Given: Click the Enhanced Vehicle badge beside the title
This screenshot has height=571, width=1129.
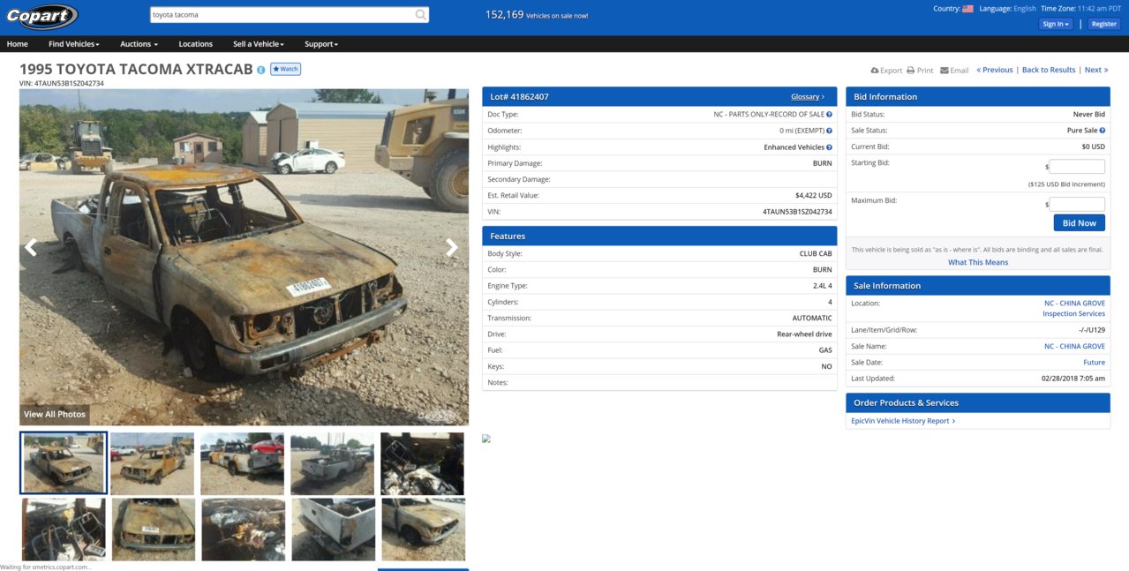Looking at the screenshot, I should coord(261,69).
